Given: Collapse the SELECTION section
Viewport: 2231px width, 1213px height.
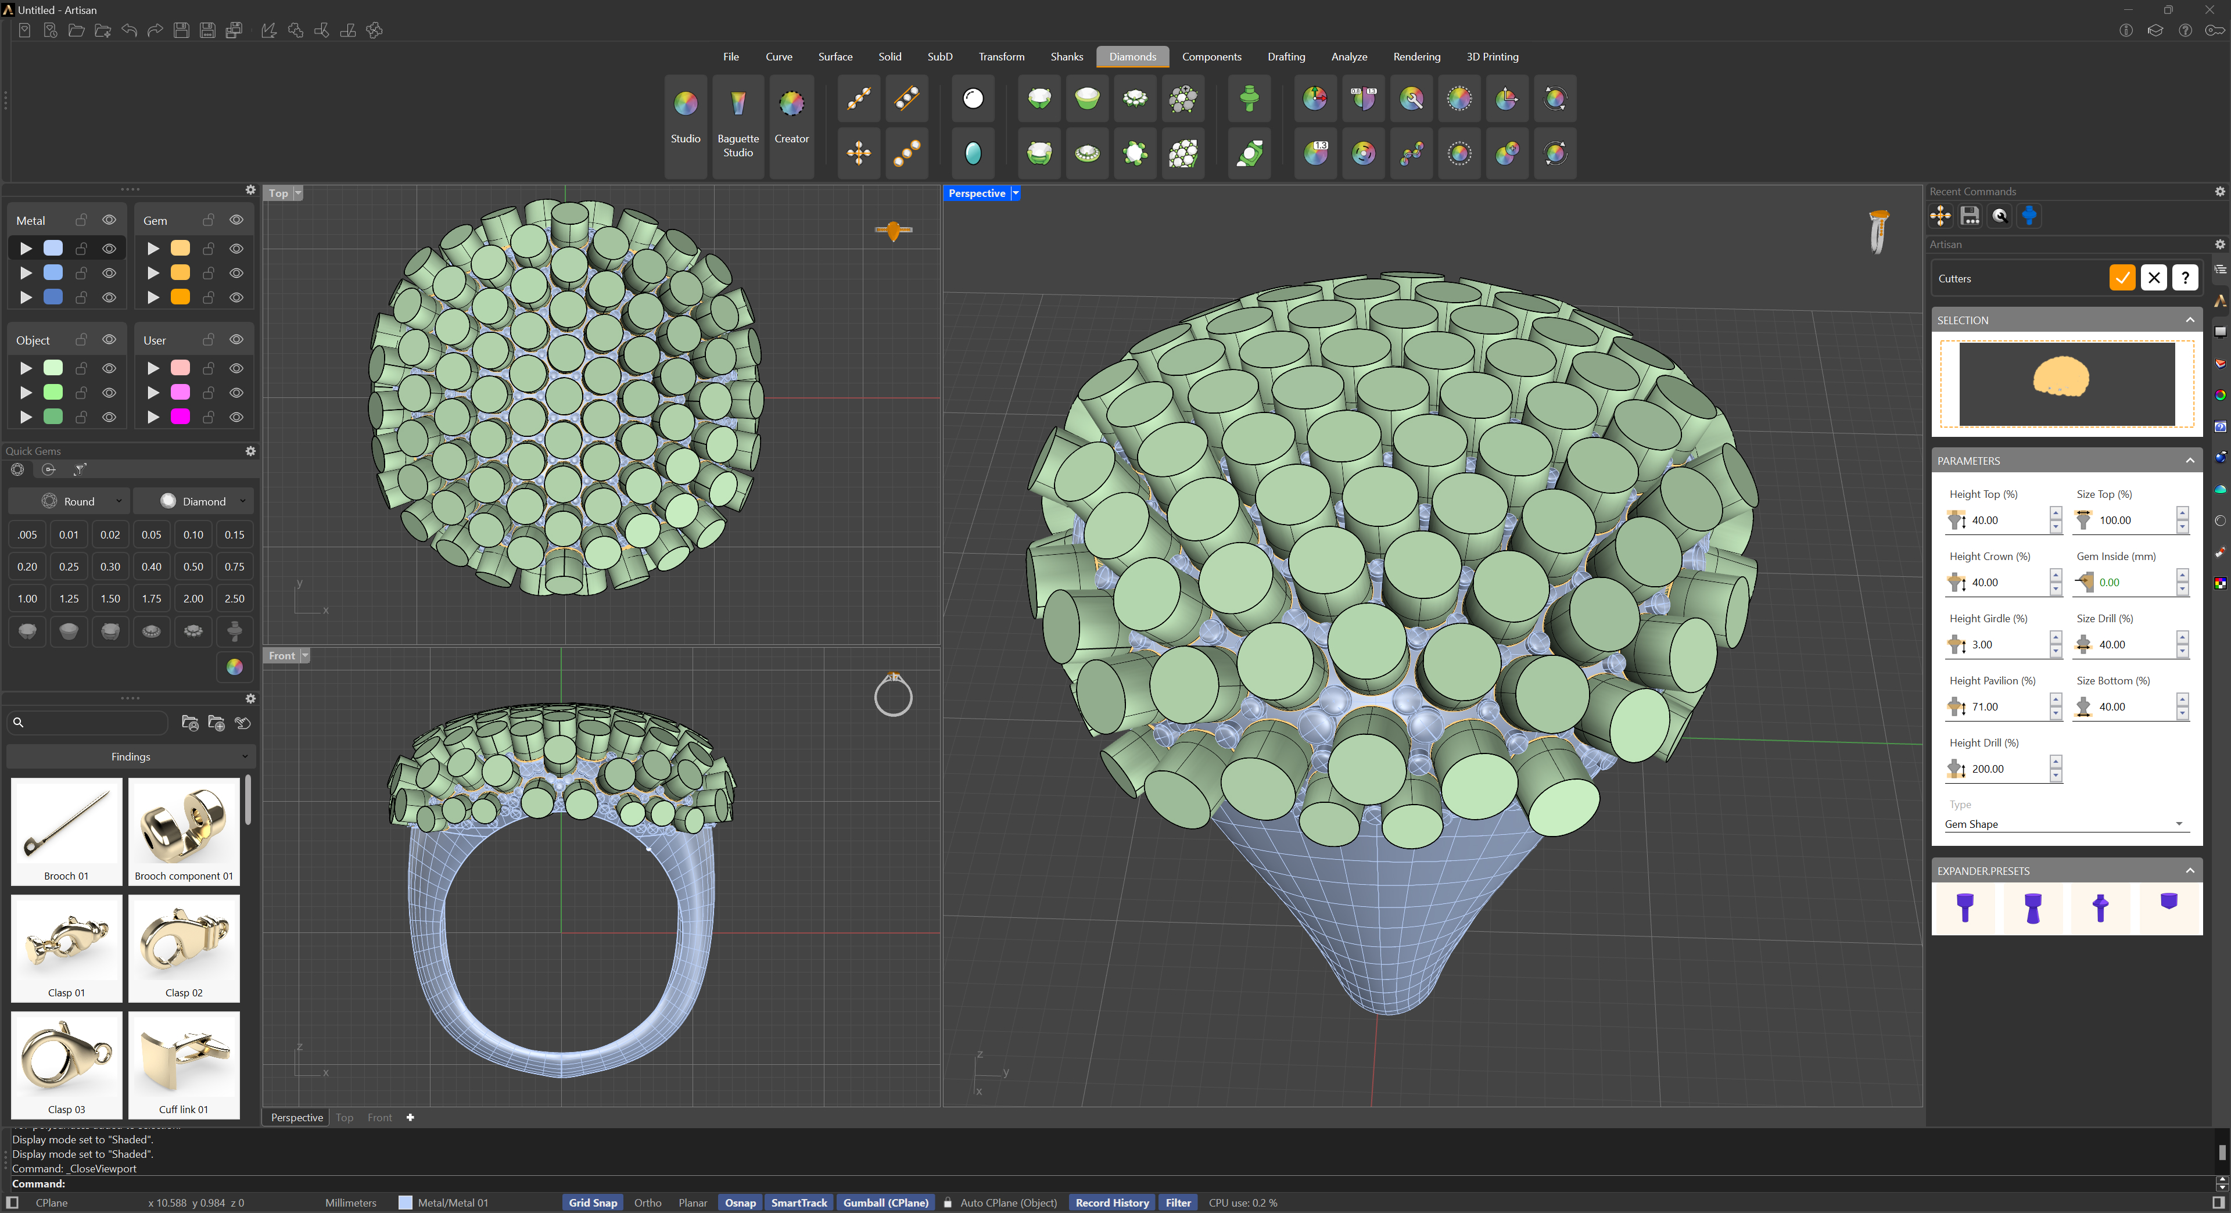Looking at the screenshot, I should point(2190,320).
